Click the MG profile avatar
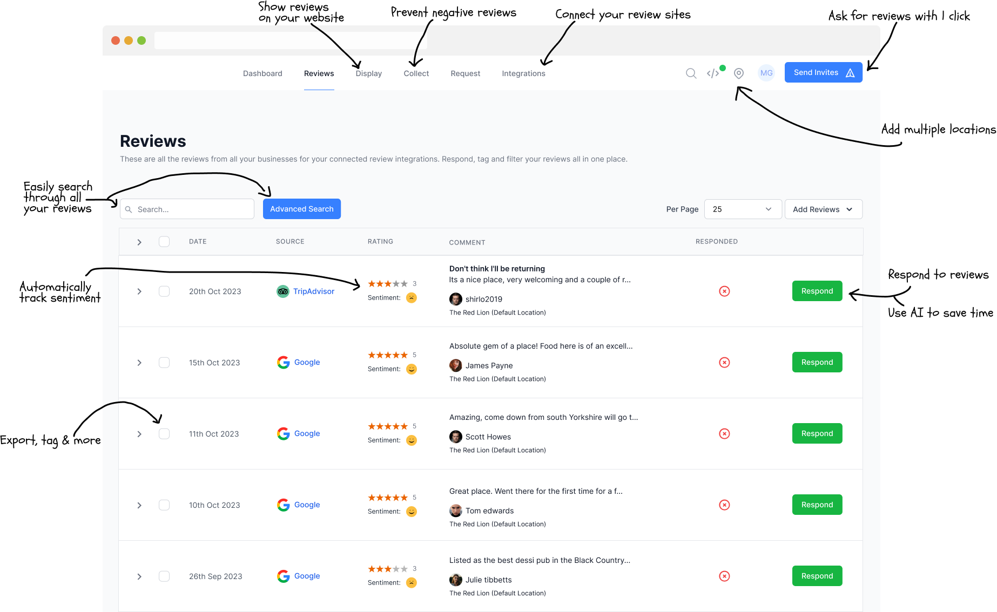 766,73
